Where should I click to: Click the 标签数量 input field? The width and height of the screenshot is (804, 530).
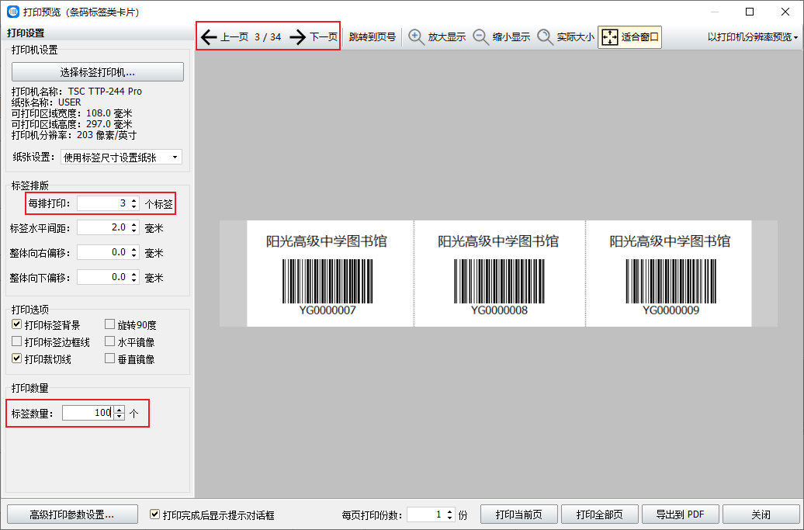88,413
